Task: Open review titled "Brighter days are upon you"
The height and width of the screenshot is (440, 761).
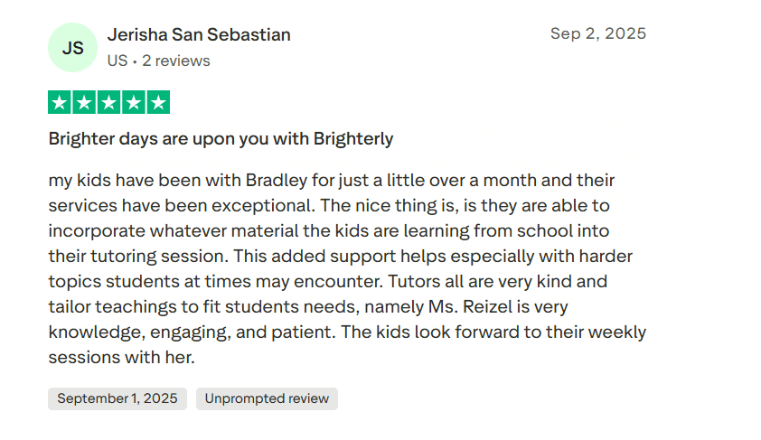Action: pyautogui.click(x=221, y=139)
